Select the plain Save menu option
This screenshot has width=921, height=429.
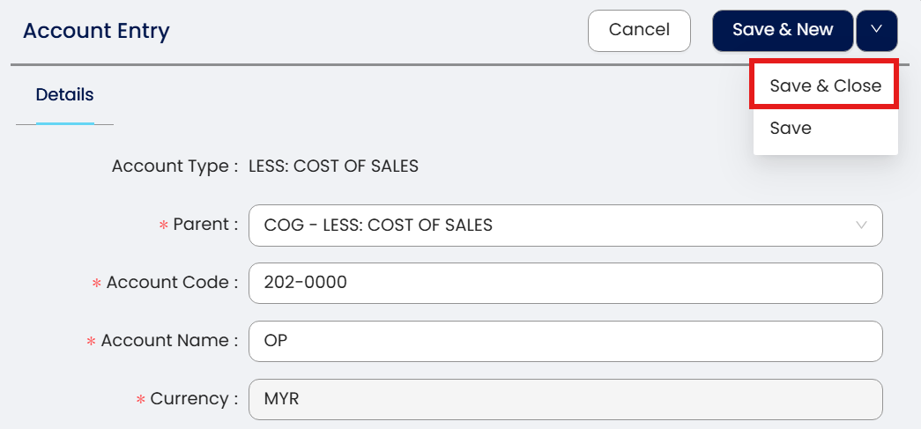(791, 128)
